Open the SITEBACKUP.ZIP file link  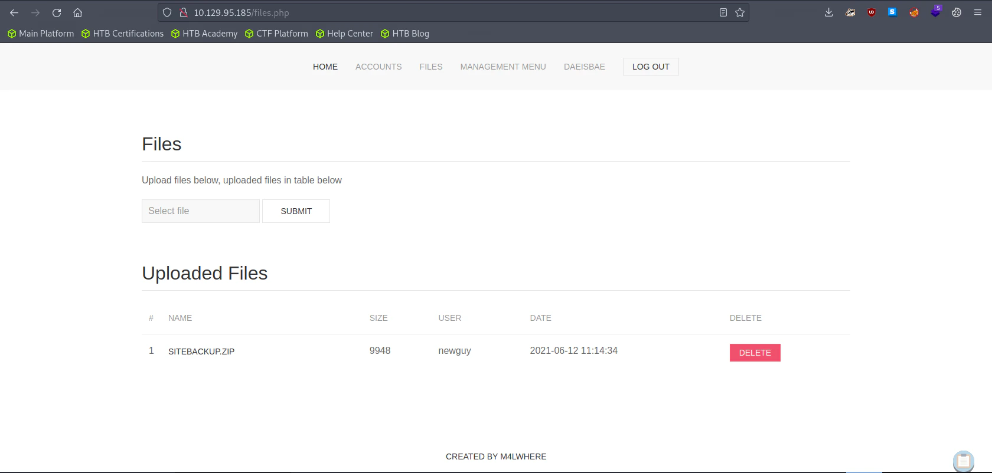[x=201, y=352]
